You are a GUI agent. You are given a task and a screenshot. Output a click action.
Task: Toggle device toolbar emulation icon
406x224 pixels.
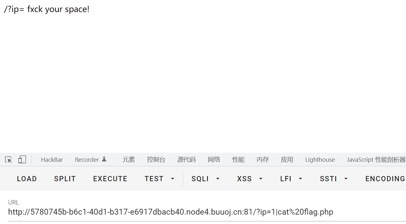[22, 159]
